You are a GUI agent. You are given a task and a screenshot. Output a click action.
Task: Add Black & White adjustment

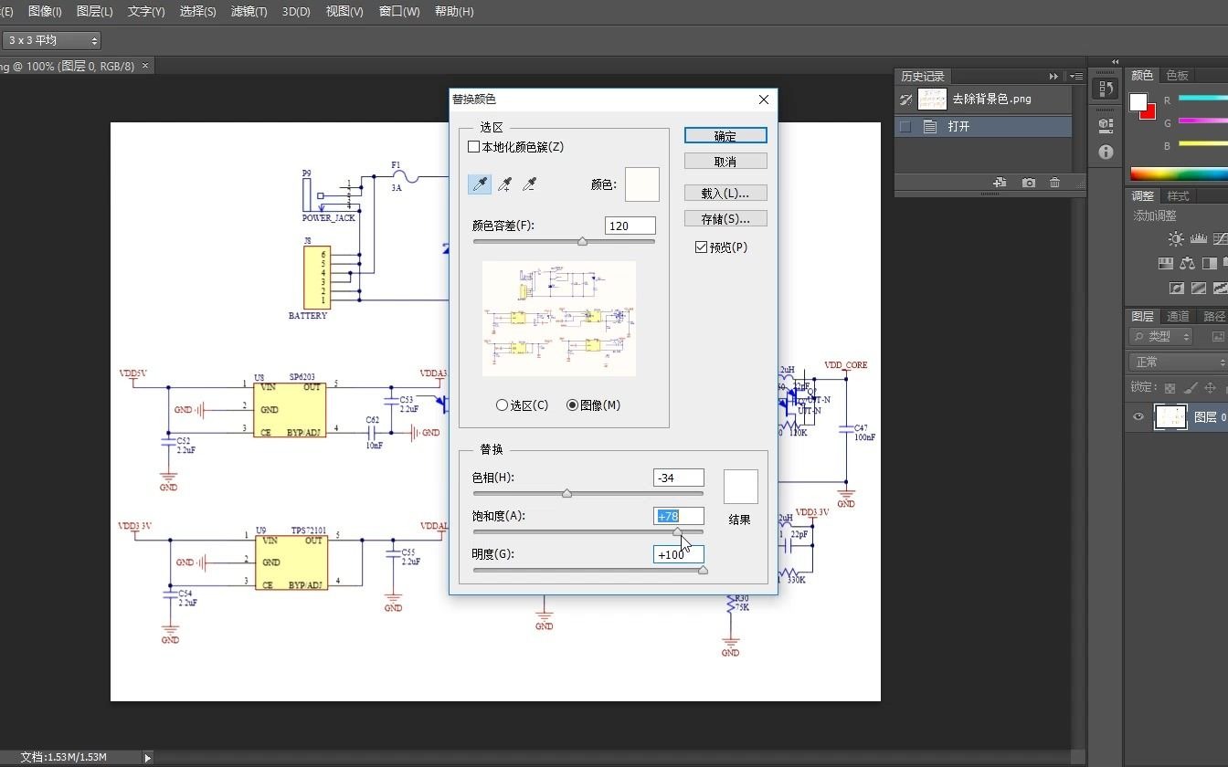tap(1210, 263)
